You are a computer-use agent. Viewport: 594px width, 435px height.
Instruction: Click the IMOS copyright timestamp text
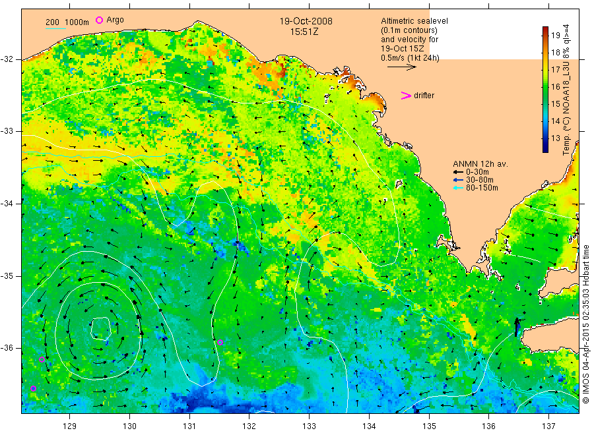(586, 324)
